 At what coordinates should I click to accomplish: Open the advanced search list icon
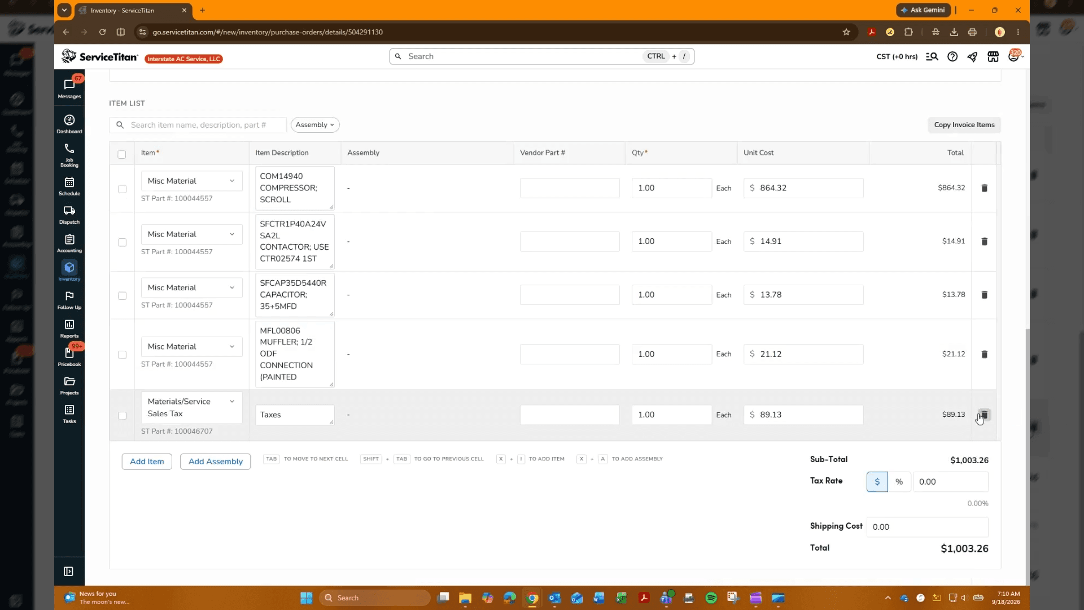tap(932, 56)
